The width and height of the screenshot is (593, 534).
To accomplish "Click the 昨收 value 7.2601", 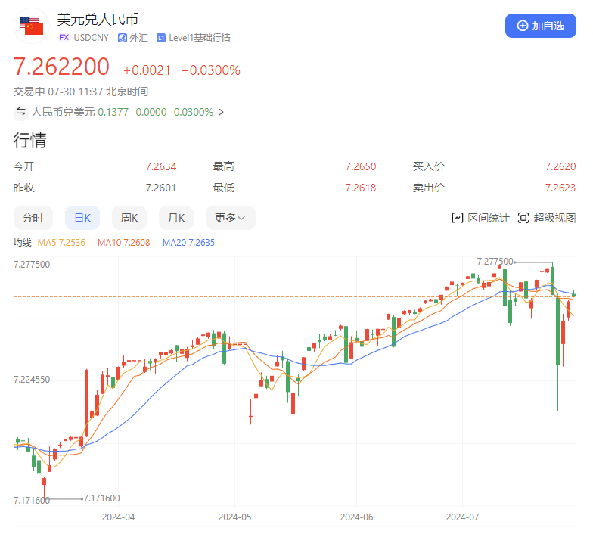I will pyautogui.click(x=160, y=188).
